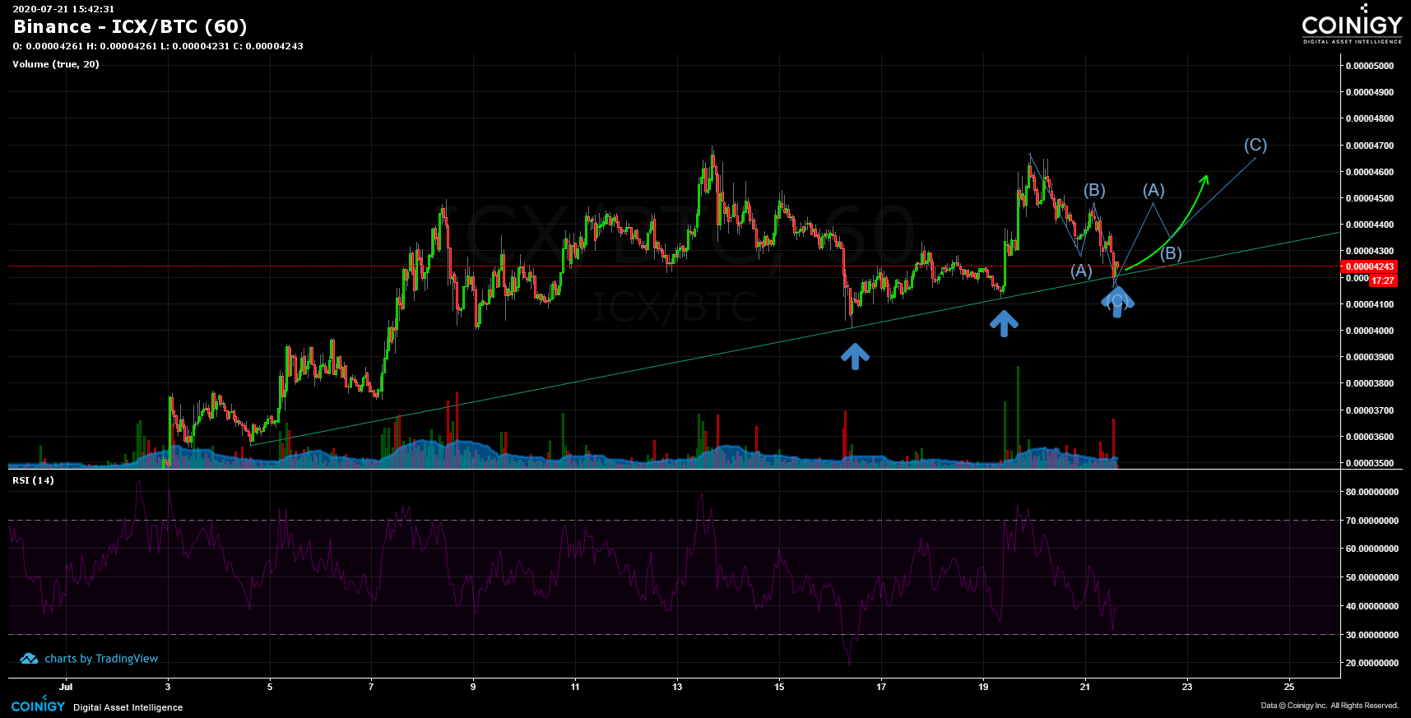Click date axis label 15
This screenshot has height=718, width=1411.
779,687
